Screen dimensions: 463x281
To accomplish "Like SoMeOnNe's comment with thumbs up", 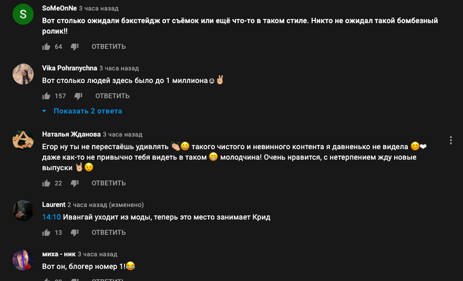I will pos(46,46).
